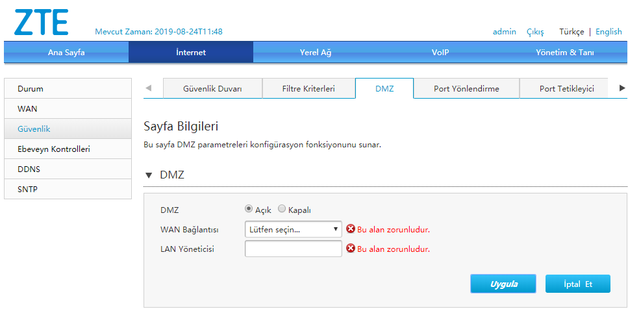Select the Kapalı DMZ radio button
Screen dimensions: 628x309
282,209
